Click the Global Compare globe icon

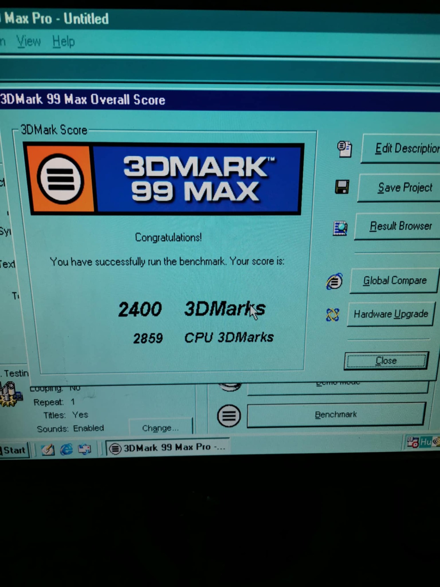pyautogui.click(x=334, y=281)
